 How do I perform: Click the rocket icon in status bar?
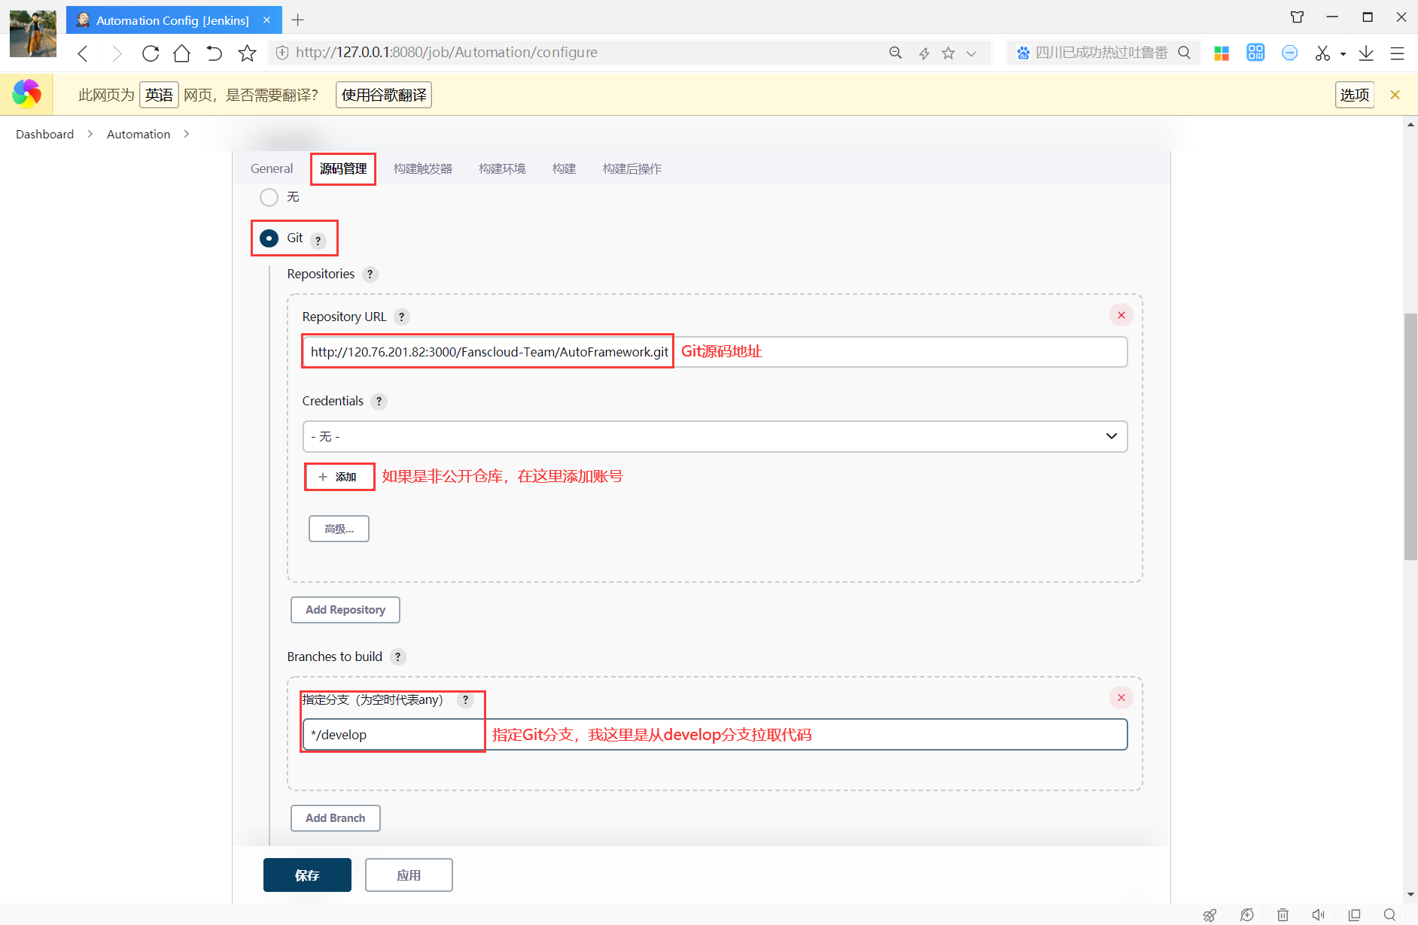1210,915
